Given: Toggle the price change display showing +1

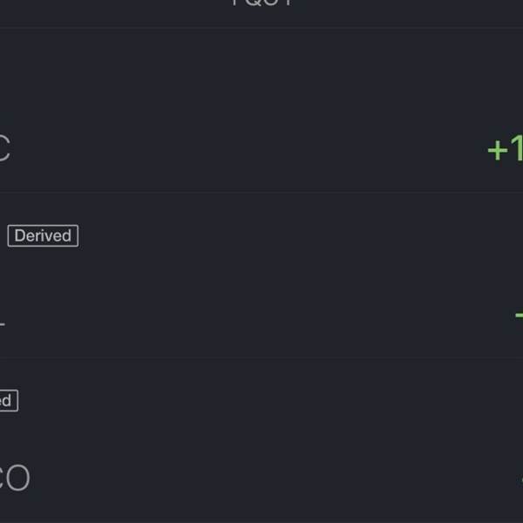Looking at the screenshot, I should 506,149.
